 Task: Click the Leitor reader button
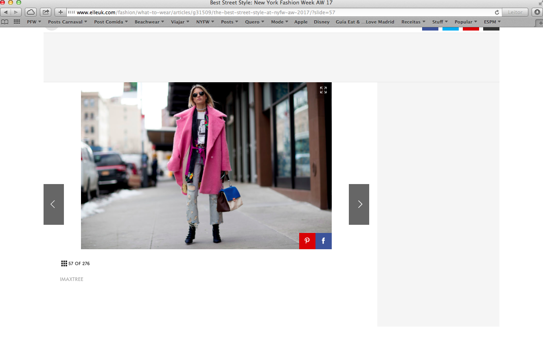pyautogui.click(x=515, y=12)
